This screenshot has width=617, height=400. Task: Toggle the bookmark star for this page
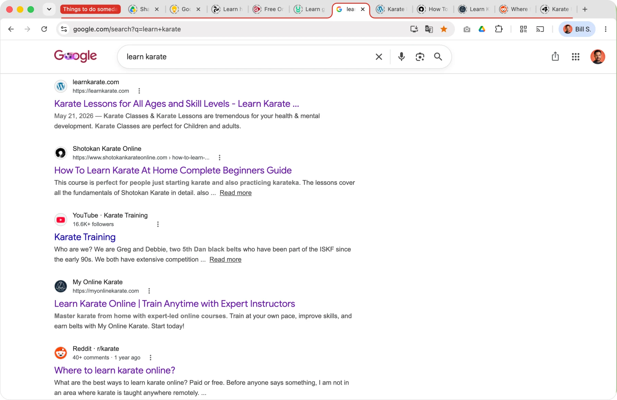(x=444, y=29)
